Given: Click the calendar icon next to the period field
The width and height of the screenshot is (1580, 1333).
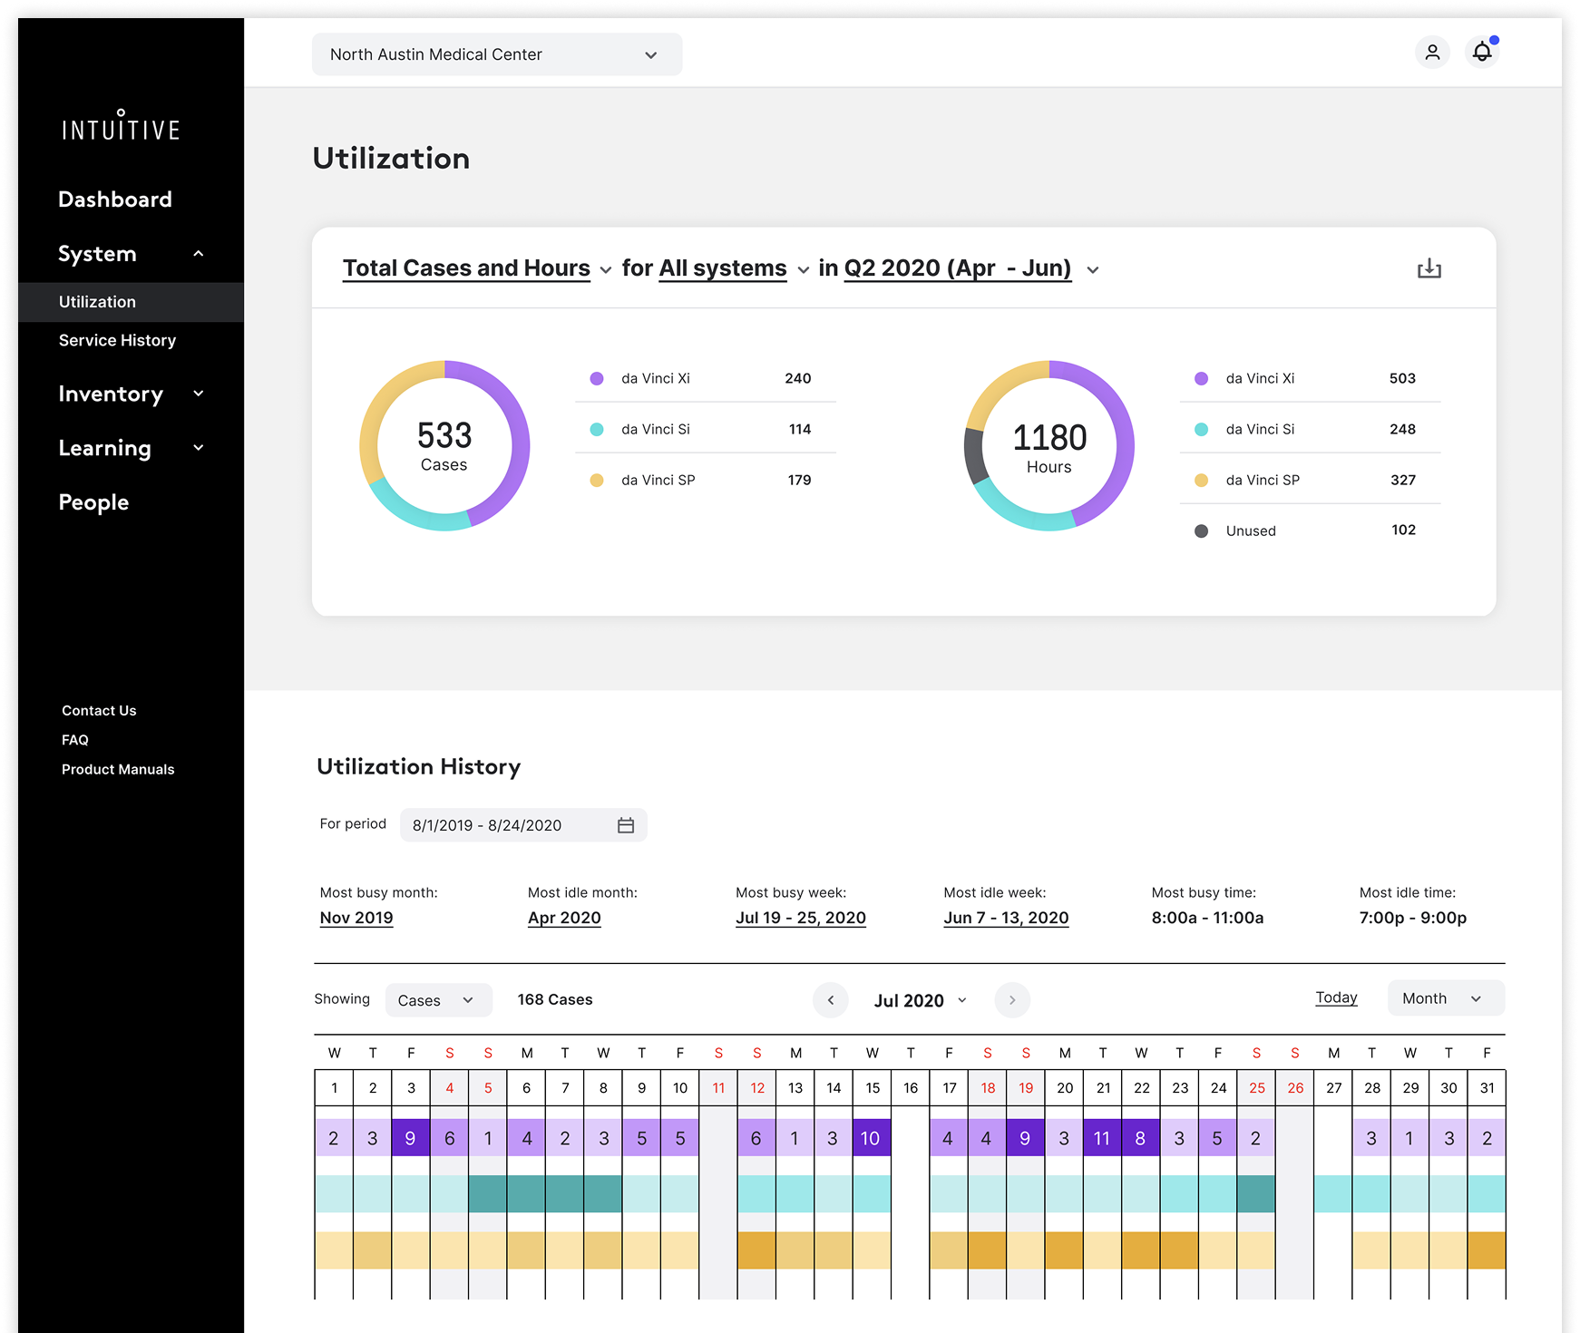Looking at the screenshot, I should pyautogui.click(x=626, y=825).
